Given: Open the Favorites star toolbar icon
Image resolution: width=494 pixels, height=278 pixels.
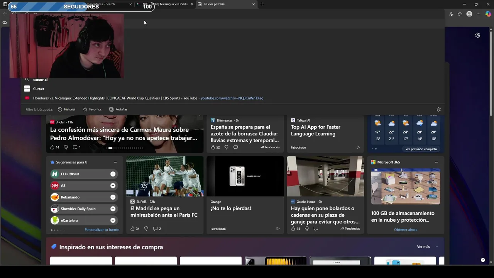Looking at the screenshot, I should pos(460,14).
